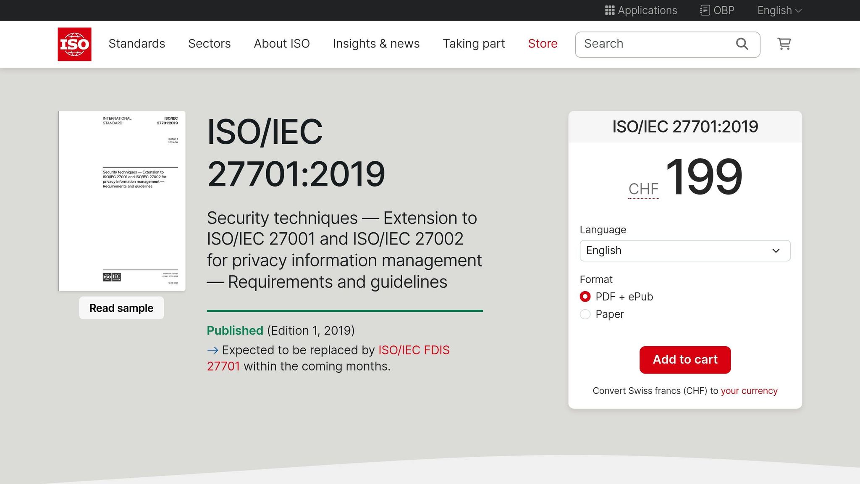Click the CHF currency abbreviation
Screen dimensions: 860x484
(x=643, y=189)
